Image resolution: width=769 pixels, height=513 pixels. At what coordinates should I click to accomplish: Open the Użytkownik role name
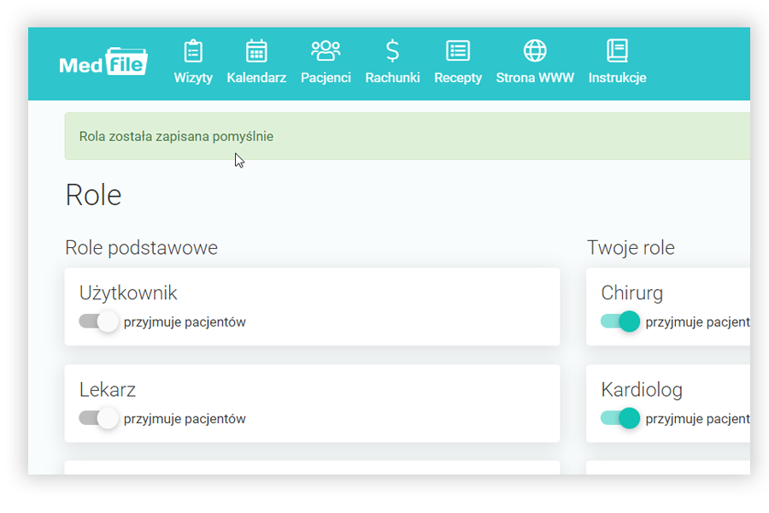128,292
